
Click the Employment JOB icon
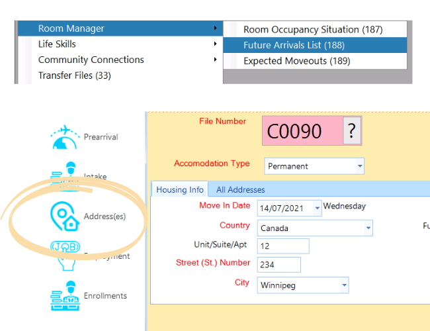pyautogui.click(x=65, y=255)
